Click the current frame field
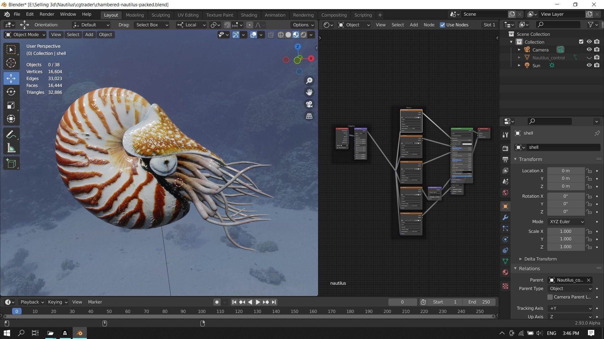The width and height of the screenshot is (604, 339). (402, 302)
